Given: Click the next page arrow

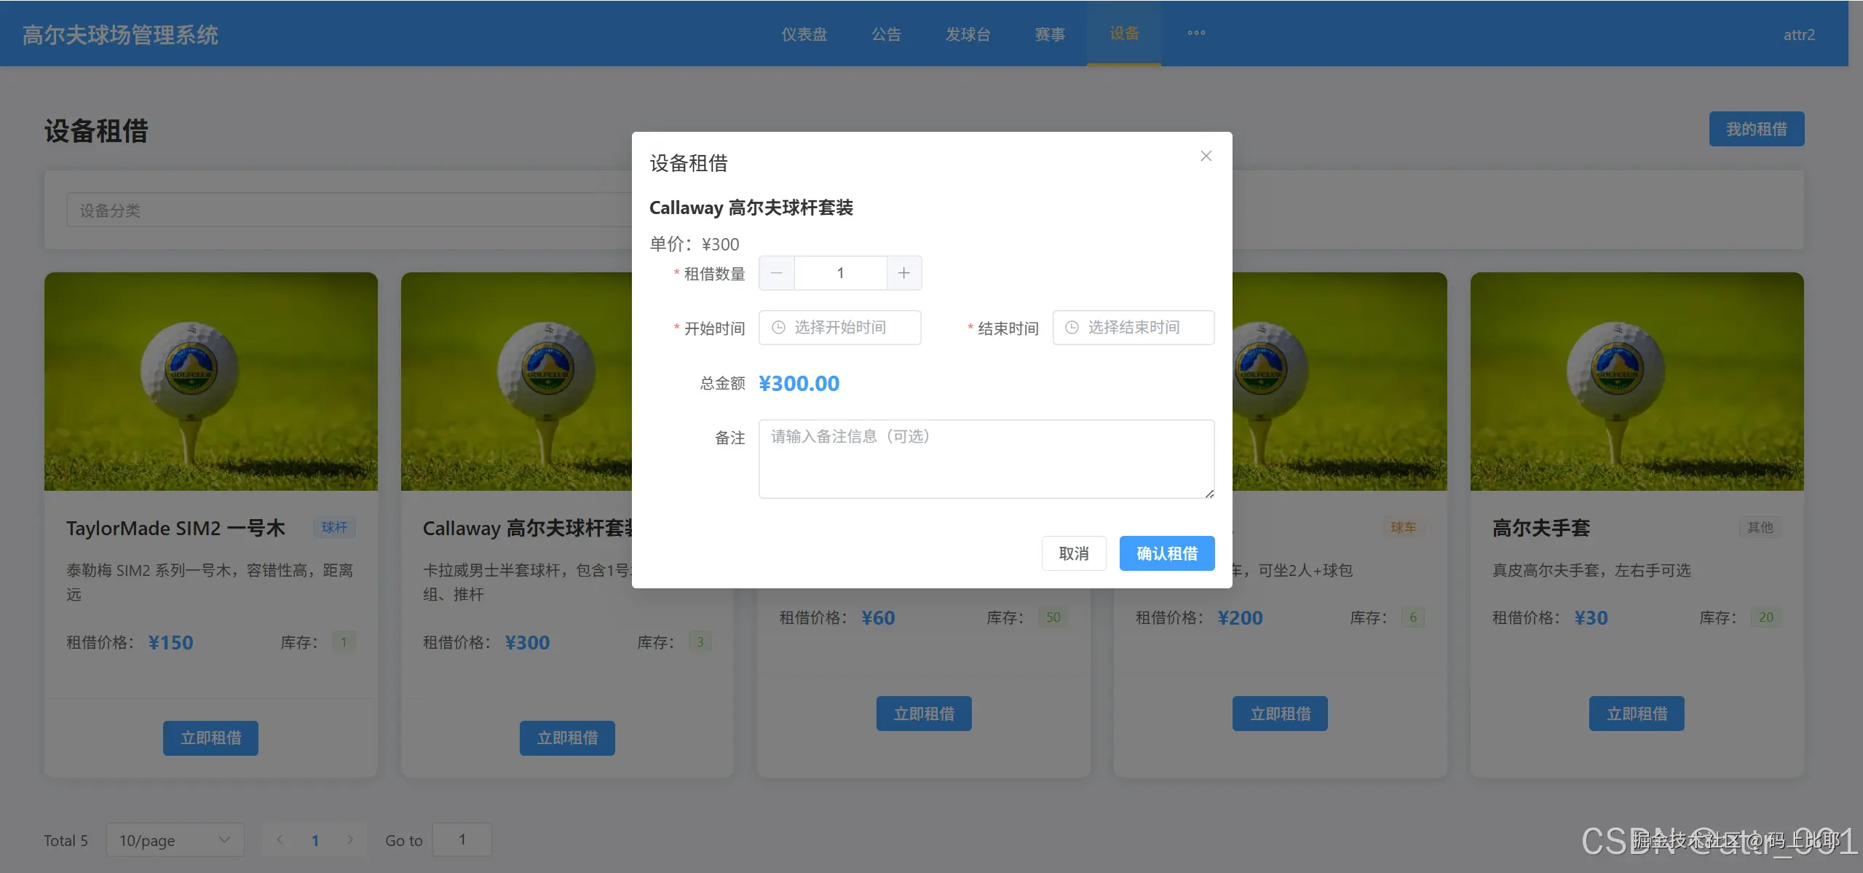Looking at the screenshot, I should click(x=350, y=840).
